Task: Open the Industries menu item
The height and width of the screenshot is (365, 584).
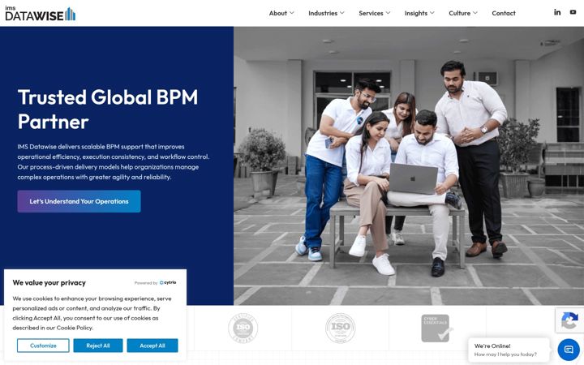Action: pyautogui.click(x=323, y=13)
